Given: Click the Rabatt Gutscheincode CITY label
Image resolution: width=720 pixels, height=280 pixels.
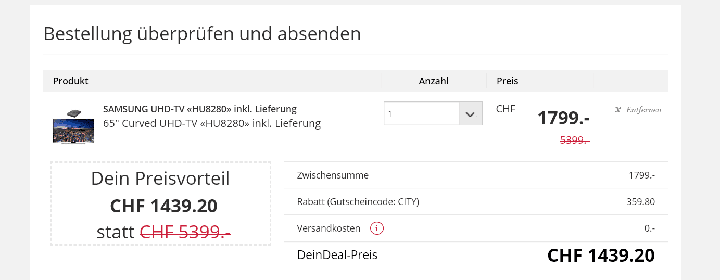Looking at the screenshot, I should [358, 202].
